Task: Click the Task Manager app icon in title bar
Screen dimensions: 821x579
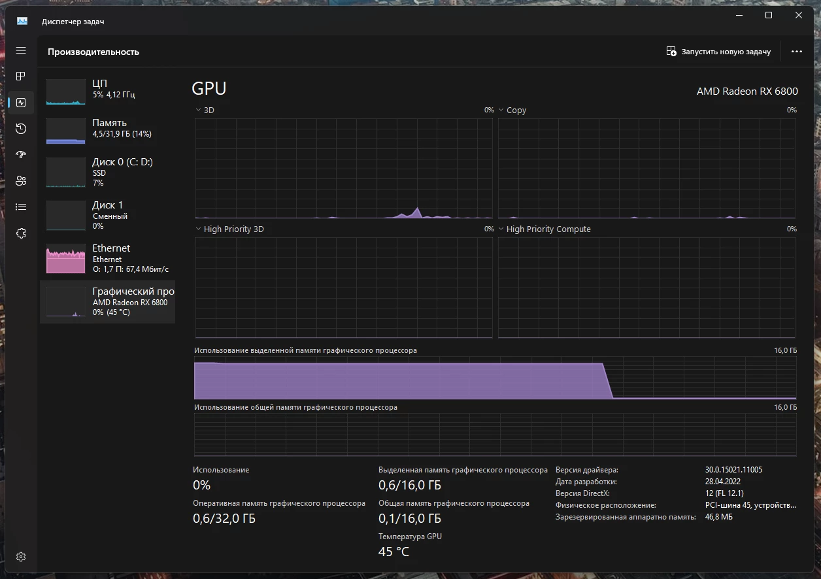Action: coord(22,21)
